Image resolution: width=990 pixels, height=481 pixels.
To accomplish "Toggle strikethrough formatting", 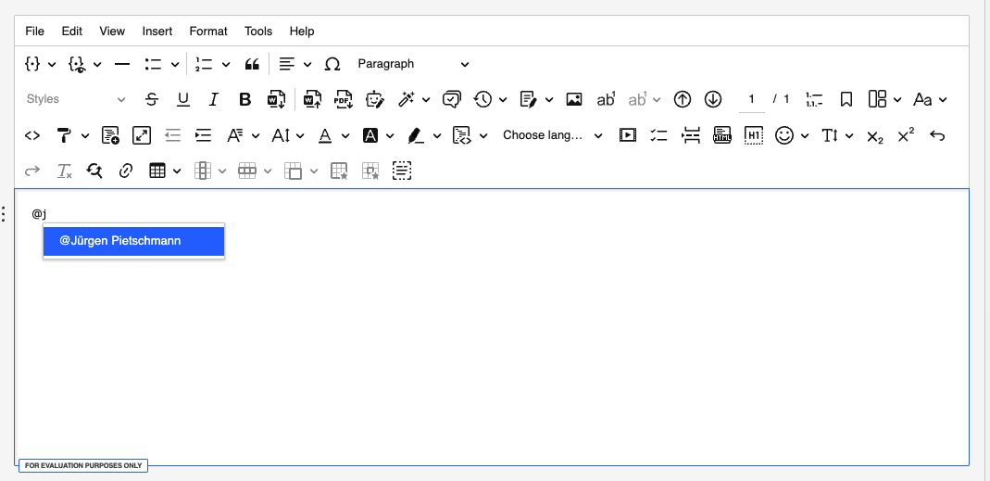I will point(153,99).
